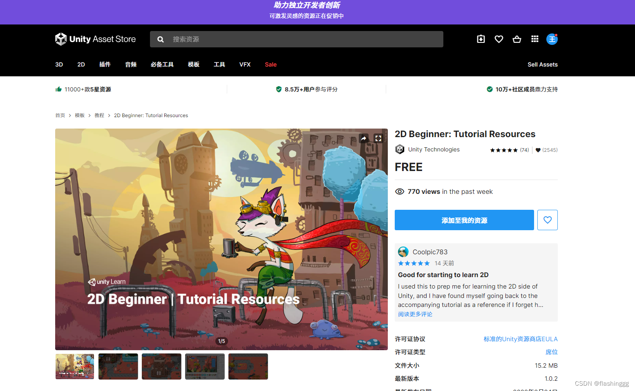The height and width of the screenshot is (391, 635).
Task: Click the five-star rating (74)
Action: pyautogui.click(x=510, y=150)
